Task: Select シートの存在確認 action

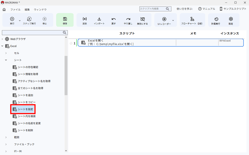Action: point(25,67)
